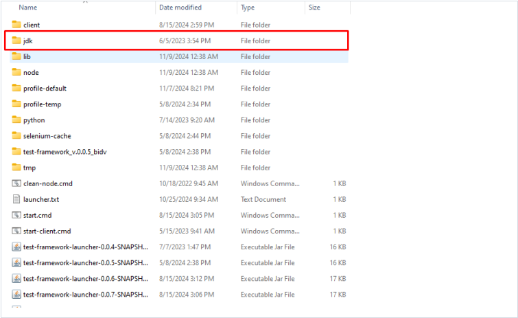Sort by the Size column header
The image size is (518, 318).
(314, 8)
